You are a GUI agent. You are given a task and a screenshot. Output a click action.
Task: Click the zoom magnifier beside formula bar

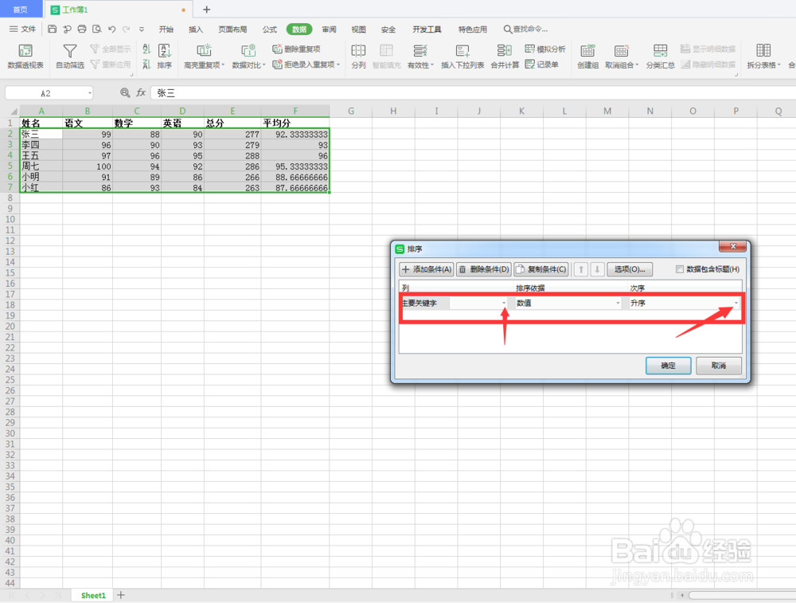coord(125,92)
